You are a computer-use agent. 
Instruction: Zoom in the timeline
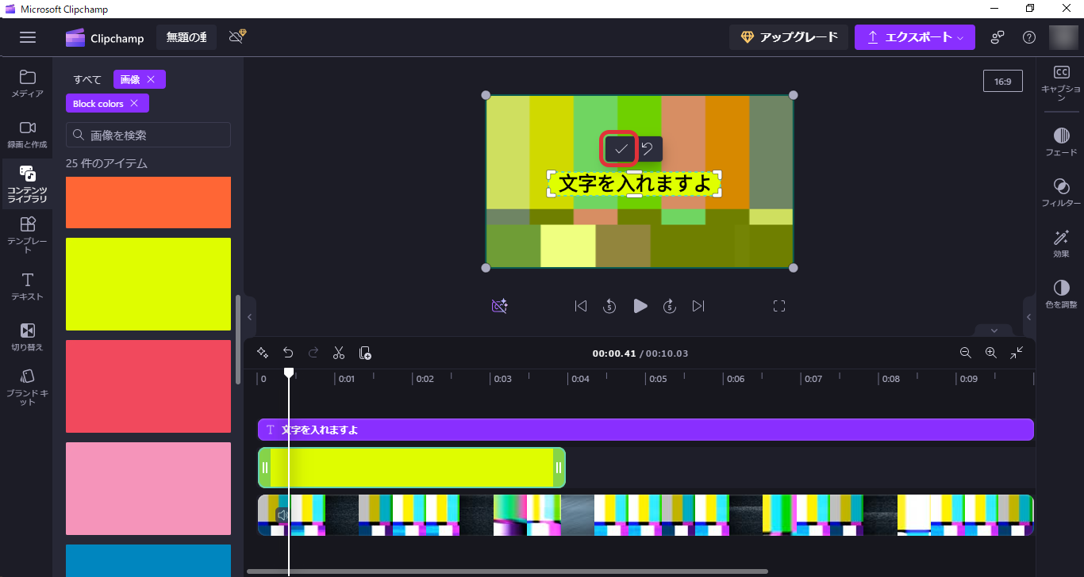click(x=991, y=353)
